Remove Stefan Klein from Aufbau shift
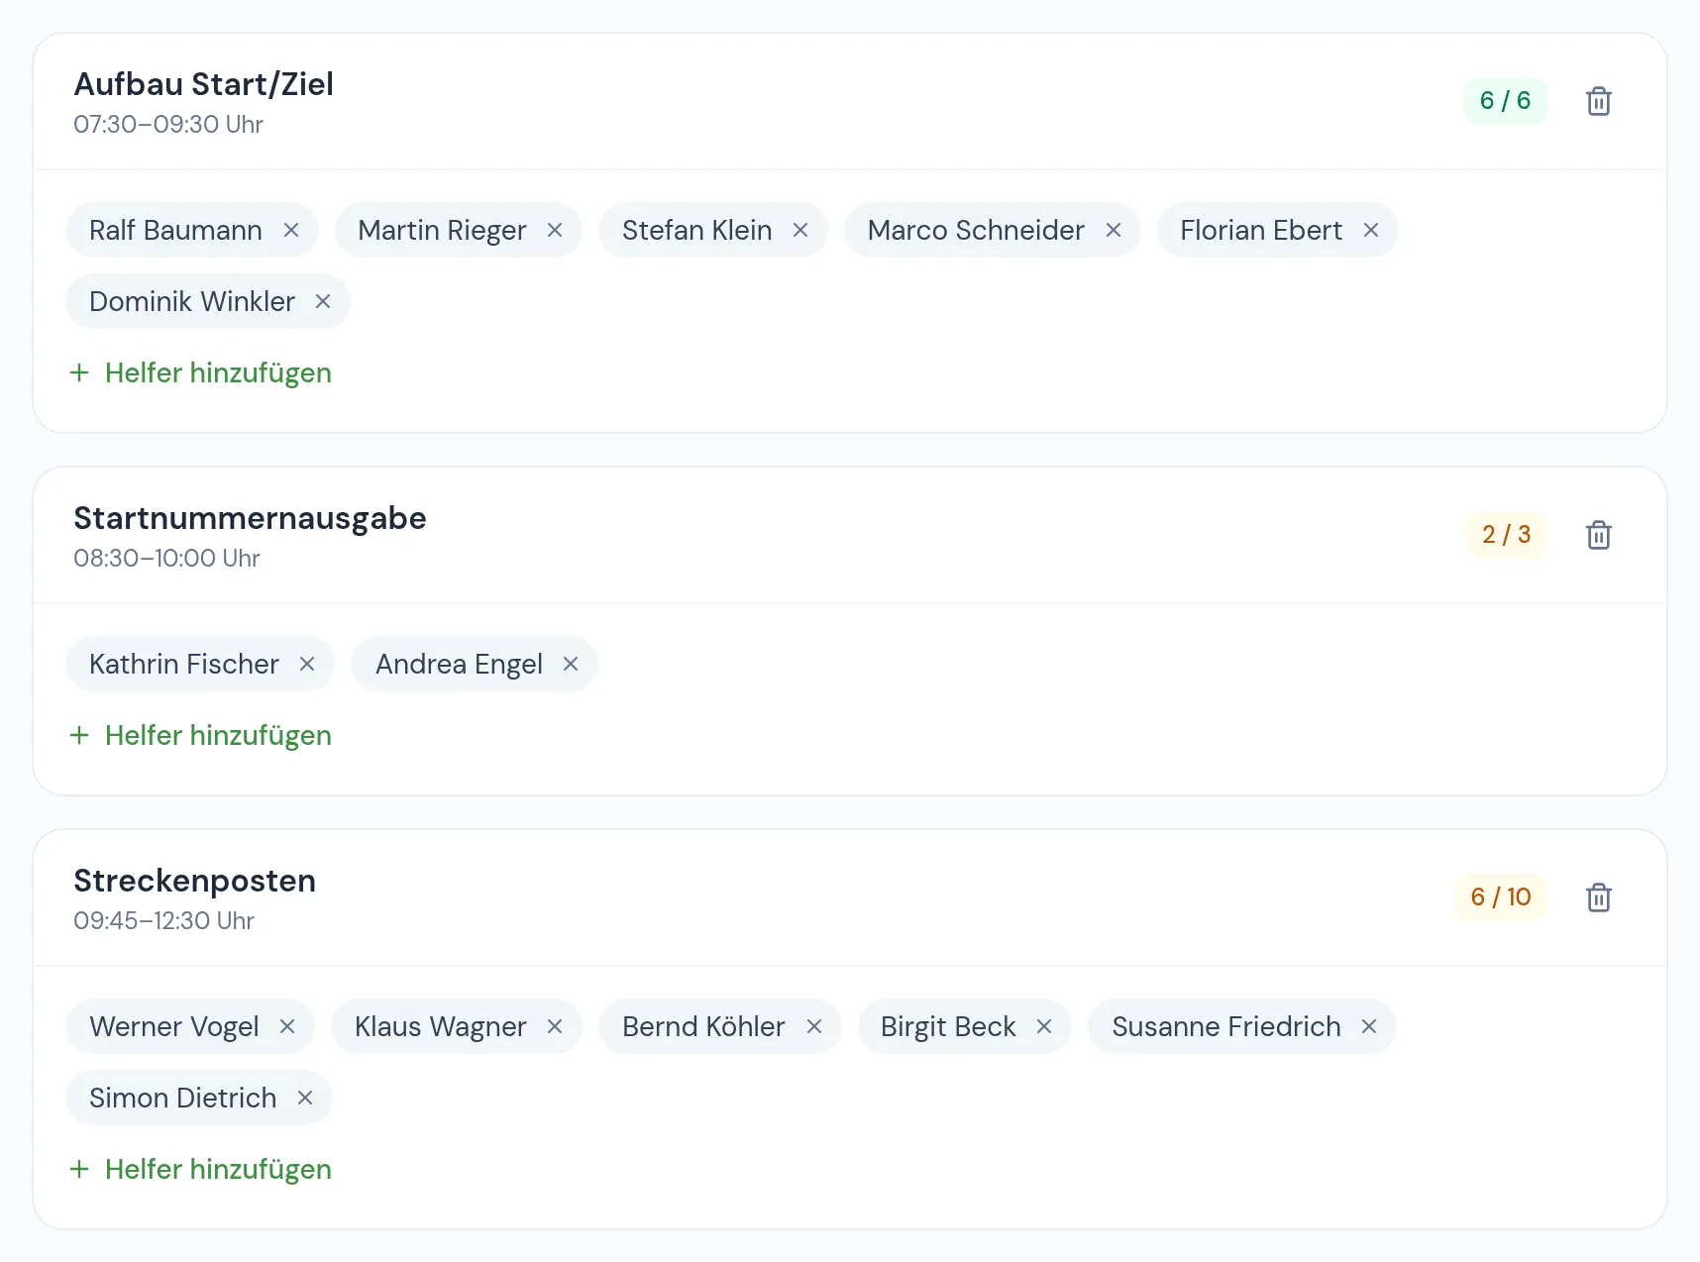Viewport: 1700px width, 1262px height. coord(800,230)
